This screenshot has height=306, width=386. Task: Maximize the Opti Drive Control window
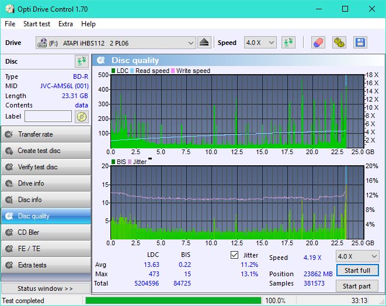pyautogui.click(x=345, y=9)
